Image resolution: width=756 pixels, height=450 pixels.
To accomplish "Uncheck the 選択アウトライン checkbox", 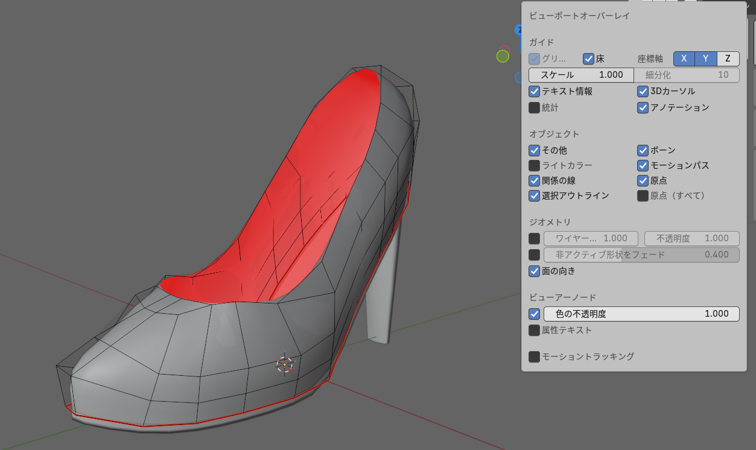I will pyautogui.click(x=534, y=195).
